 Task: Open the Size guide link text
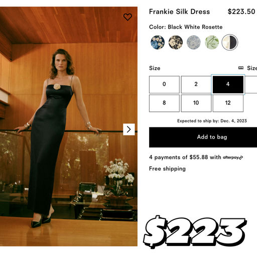pos(252,68)
